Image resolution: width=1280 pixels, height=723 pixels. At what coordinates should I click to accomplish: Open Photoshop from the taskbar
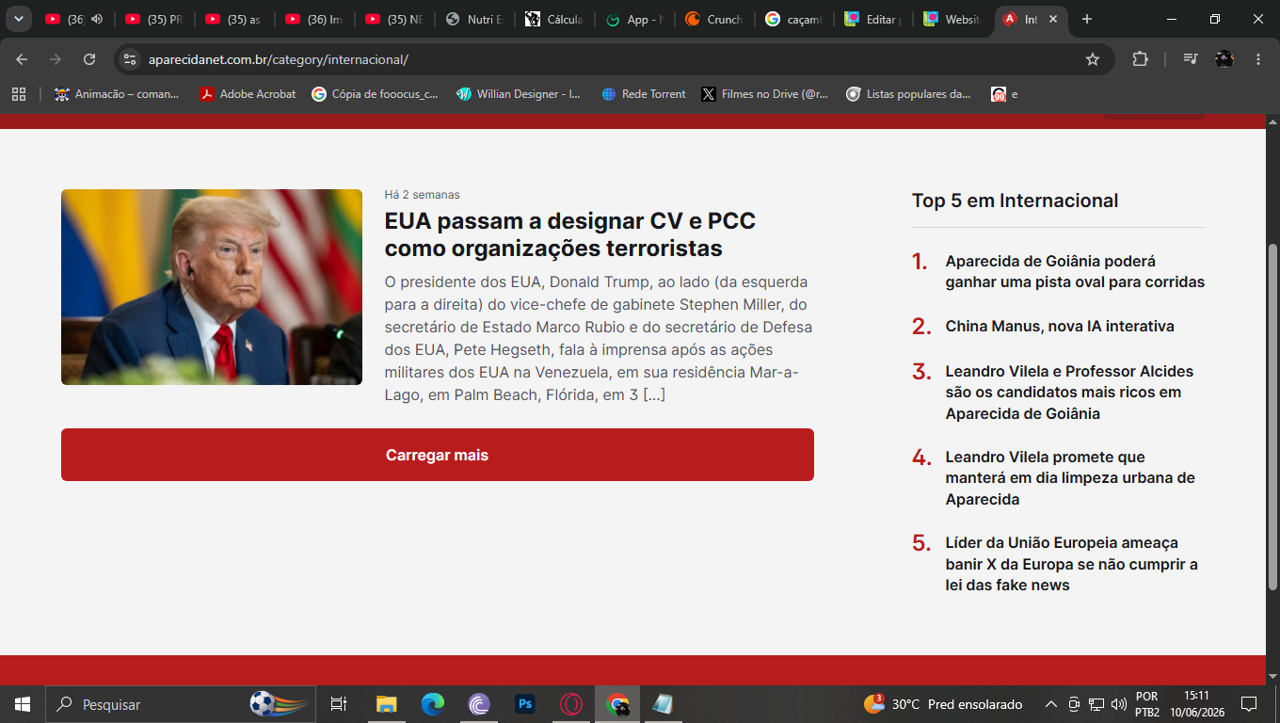[525, 704]
